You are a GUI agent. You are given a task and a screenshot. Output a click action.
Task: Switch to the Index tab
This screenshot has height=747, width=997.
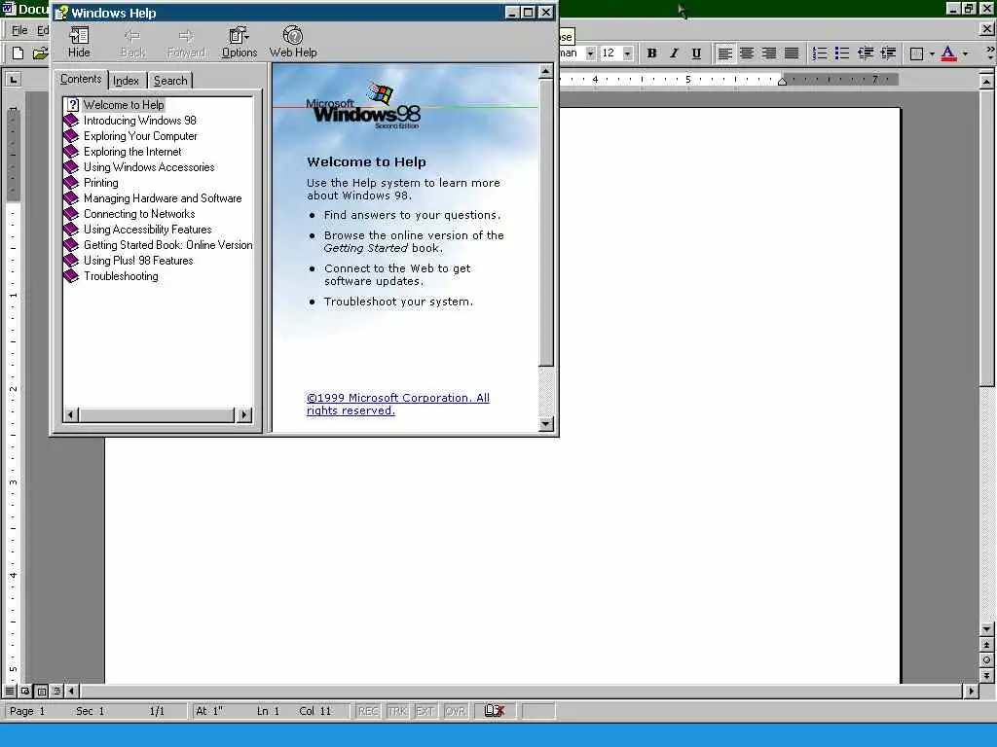click(x=126, y=81)
